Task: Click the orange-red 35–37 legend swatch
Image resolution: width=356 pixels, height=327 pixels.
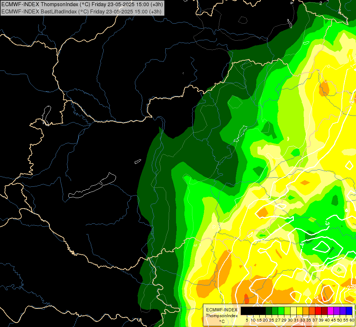Action: pos(312,311)
